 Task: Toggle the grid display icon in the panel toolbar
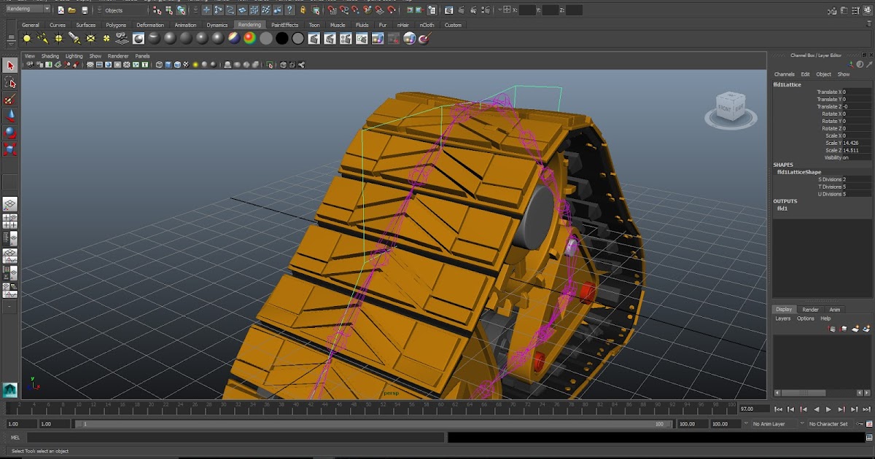pyautogui.click(x=90, y=64)
